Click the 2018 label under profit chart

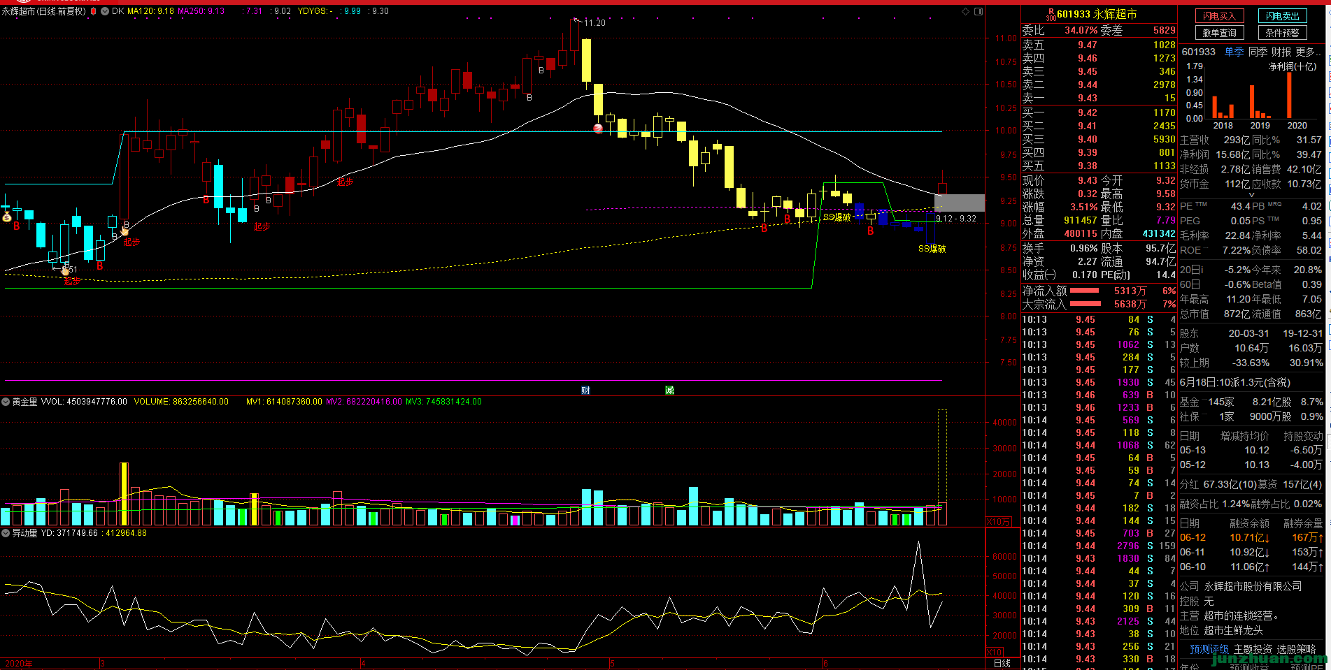(1223, 126)
